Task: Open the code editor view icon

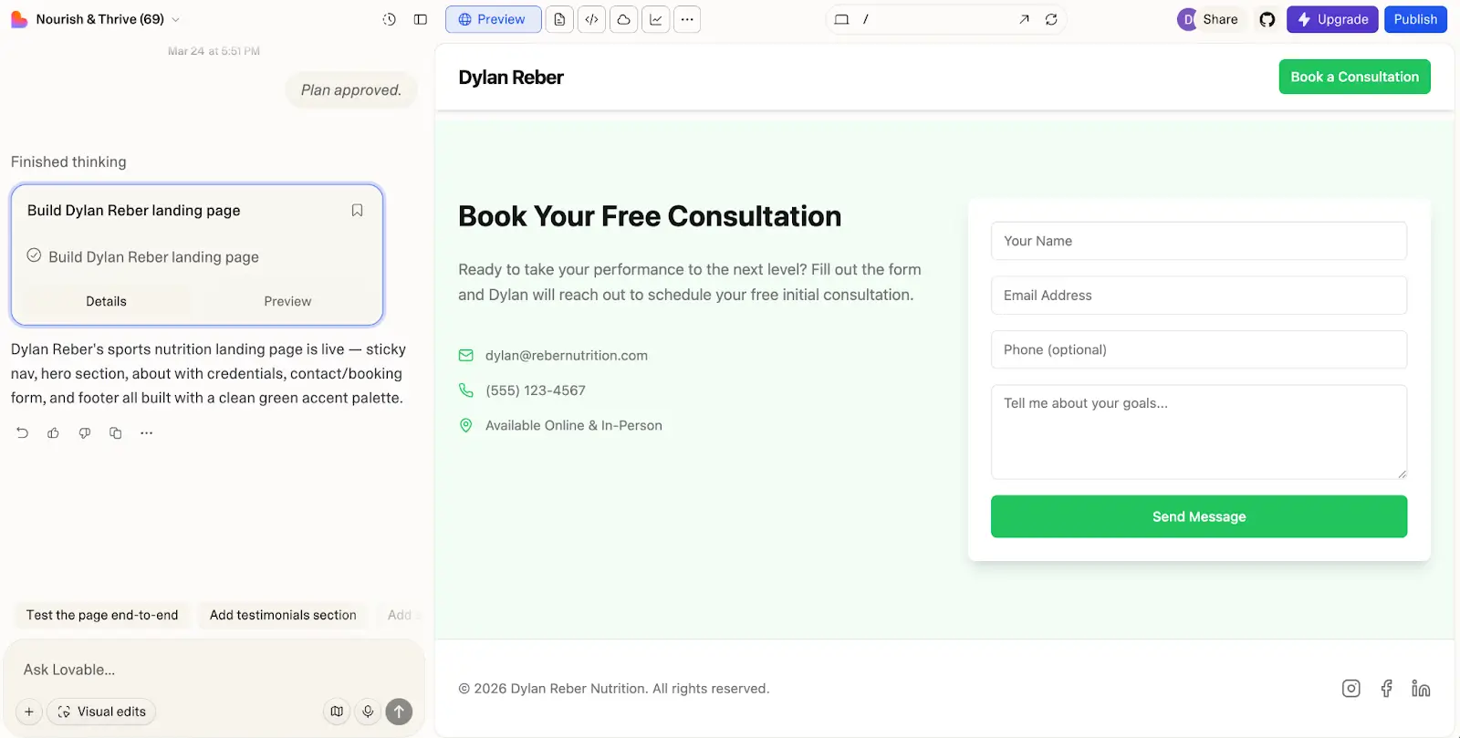Action: coord(591,19)
